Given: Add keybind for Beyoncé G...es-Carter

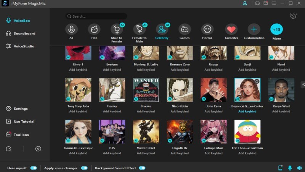Looking at the screenshot, I should 247,111.
